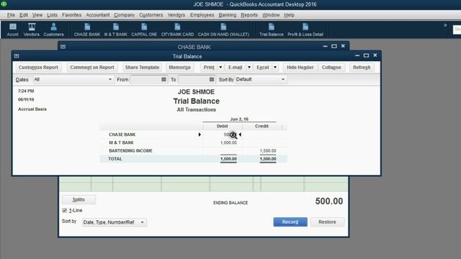Click the Comment on Report button
The width and height of the screenshot is (461, 259).
(x=92, y=67)
